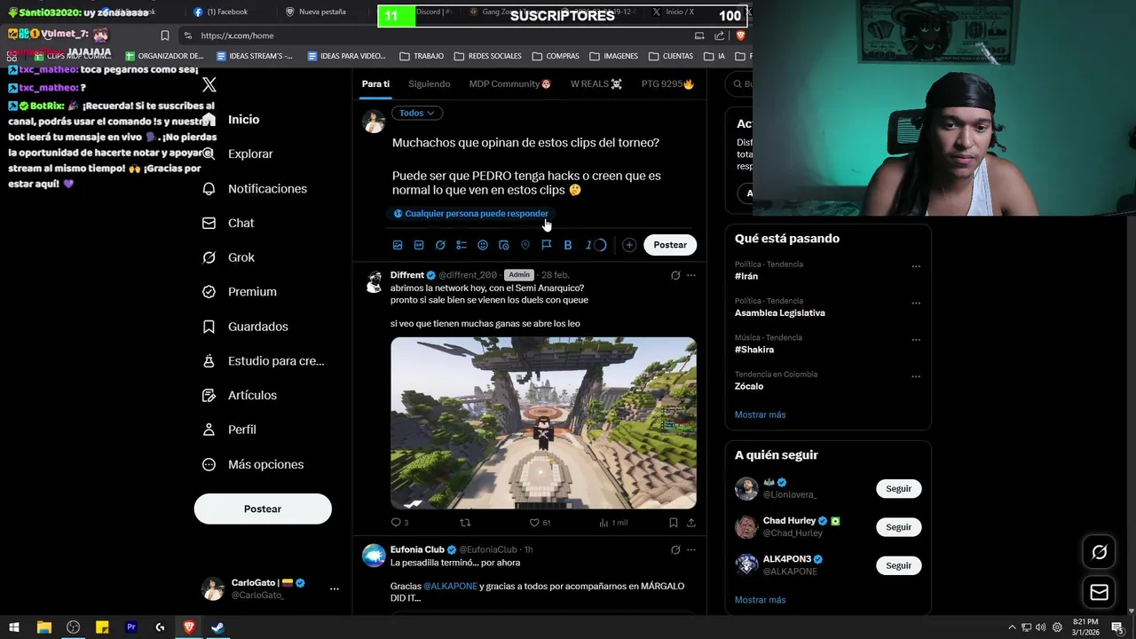Open the W REALS tab
The image size is (1136, 639).
[x=596, y=83]
